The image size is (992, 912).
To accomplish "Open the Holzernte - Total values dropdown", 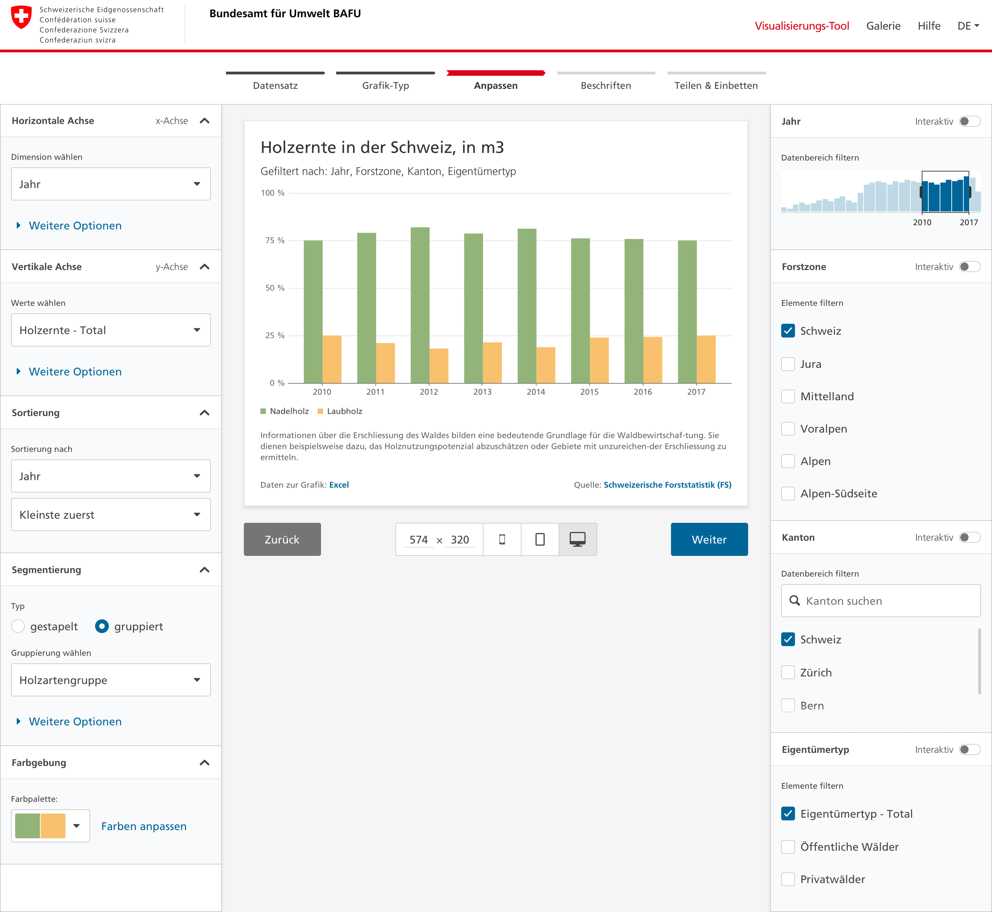I will coord(111,330).
